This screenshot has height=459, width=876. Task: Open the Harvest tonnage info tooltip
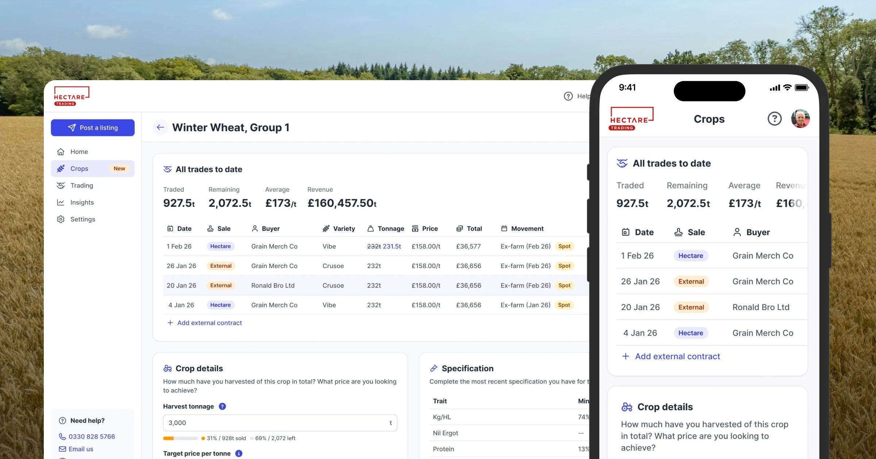(222, 406)
